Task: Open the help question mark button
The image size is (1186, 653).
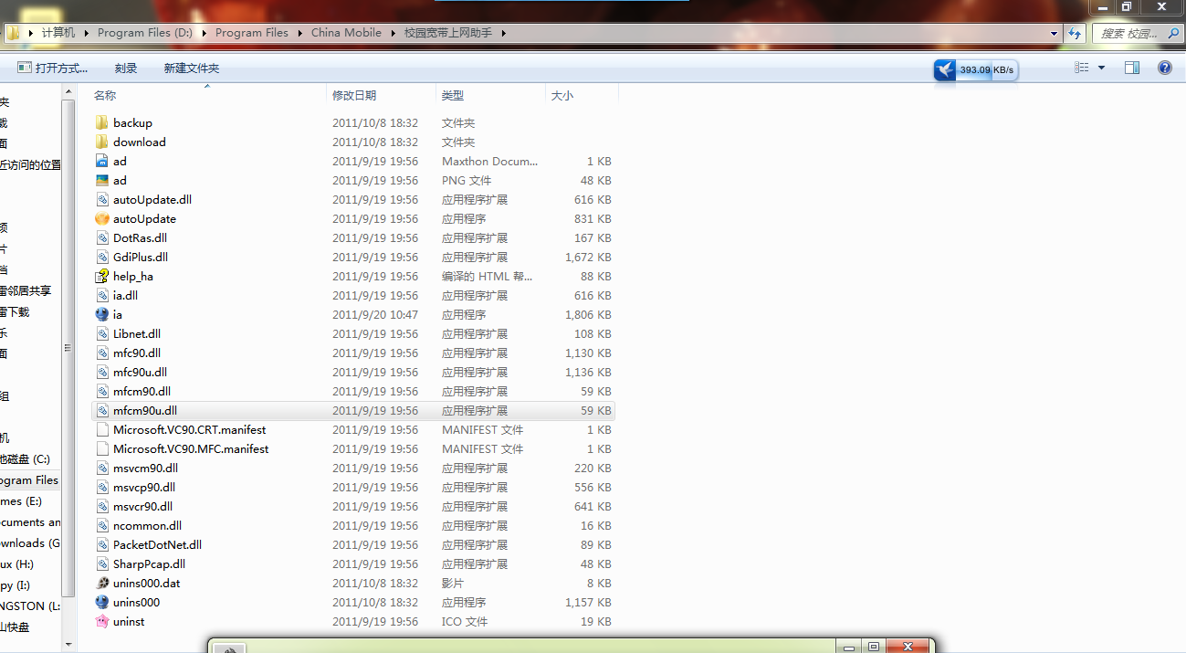Action: pos(1164,68)
